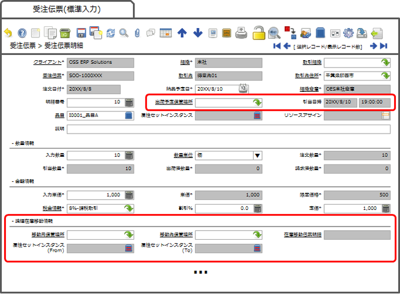Expand 移動先保管場所 lookup dropdown arrow
This screenshot has height=297, width=400.
[257, 234]
